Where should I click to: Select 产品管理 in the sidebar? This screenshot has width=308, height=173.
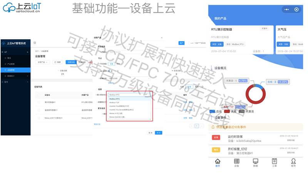tap(11, 64)
